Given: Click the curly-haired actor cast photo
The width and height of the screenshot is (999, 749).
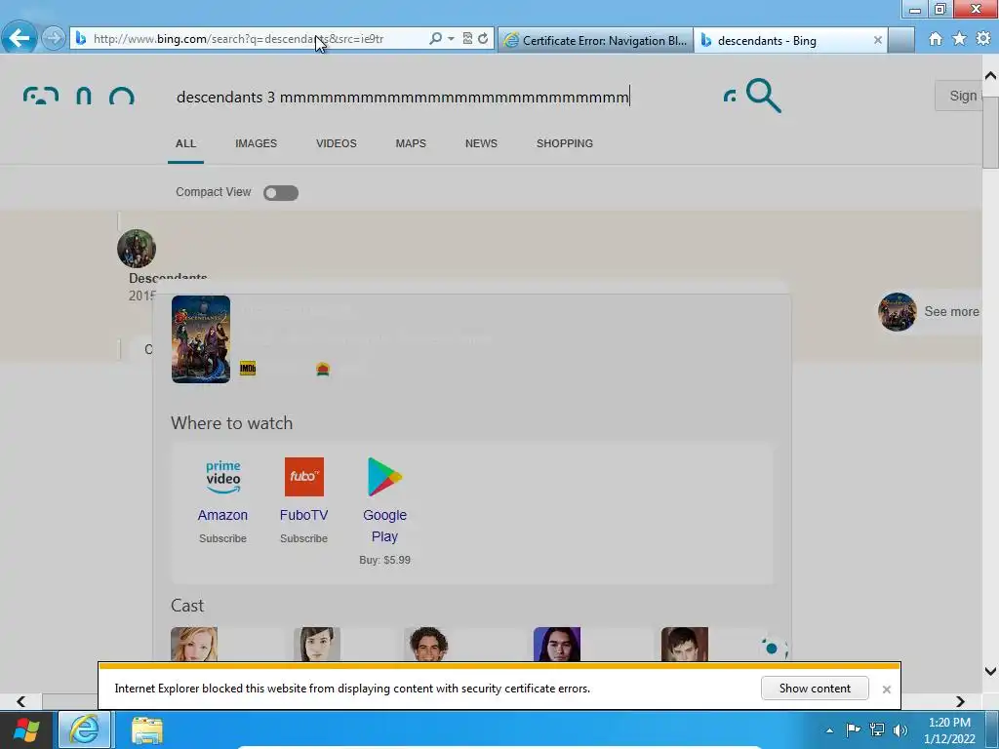Looking at the screenshot, I should 427,644.
